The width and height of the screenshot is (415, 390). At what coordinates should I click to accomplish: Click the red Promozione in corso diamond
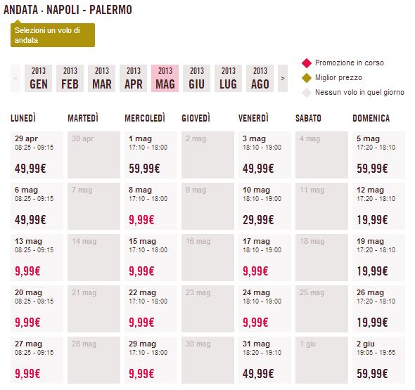pyautogui.click(x=307, y=63)
